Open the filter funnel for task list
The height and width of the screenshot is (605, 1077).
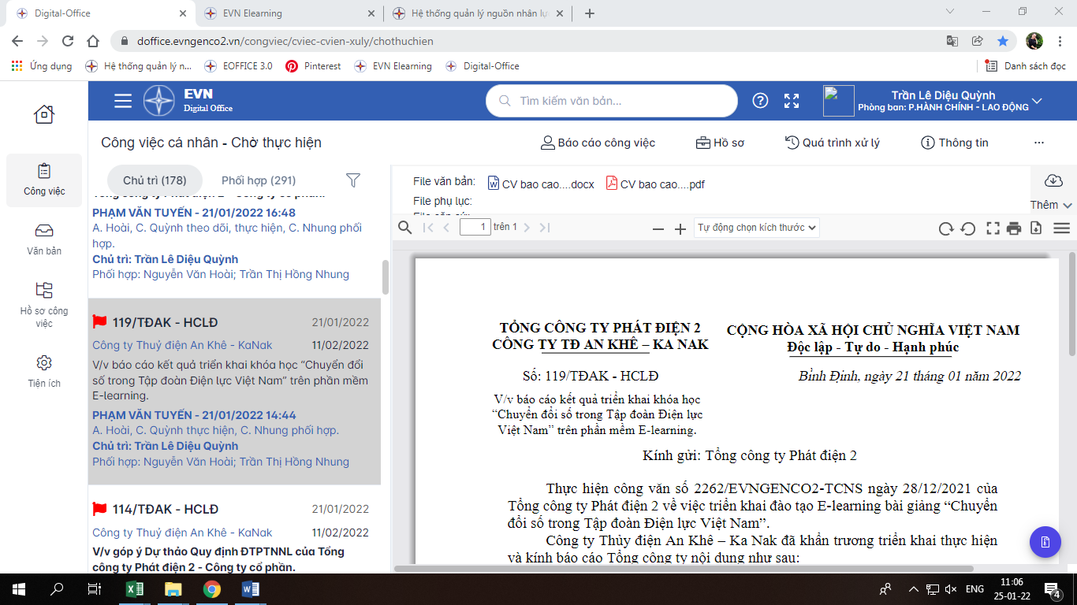pos(353,180)
